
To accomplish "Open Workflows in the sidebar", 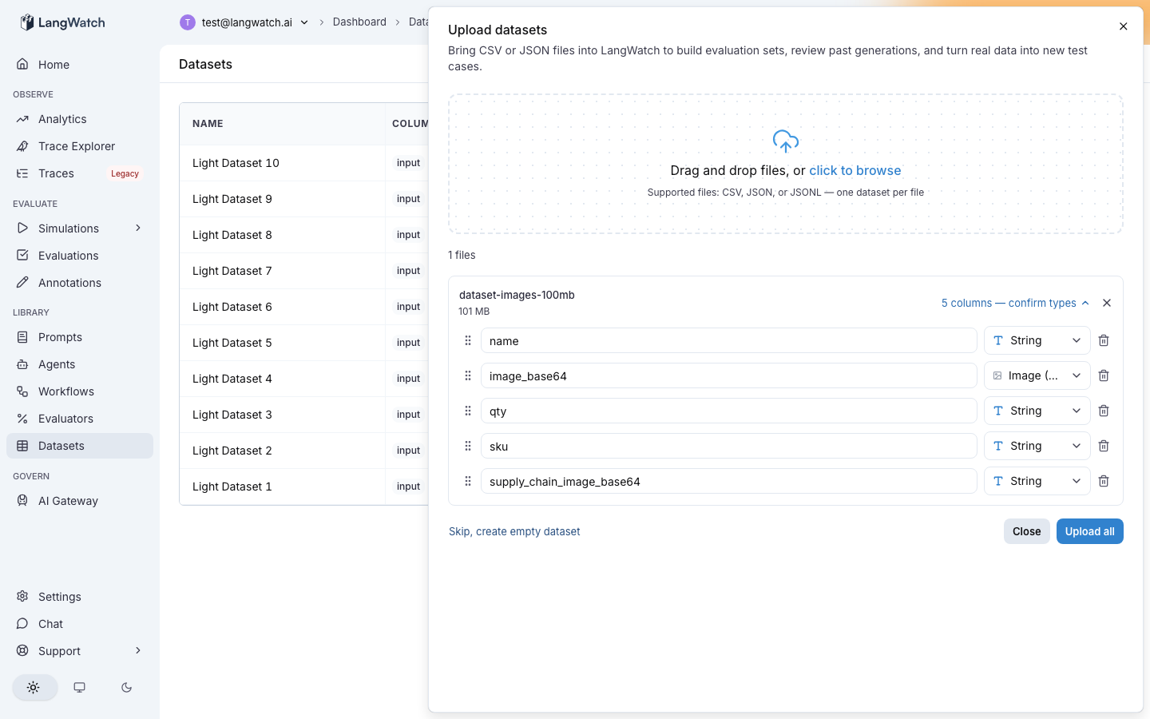I will pyautogui.click(x=80, y=391).
